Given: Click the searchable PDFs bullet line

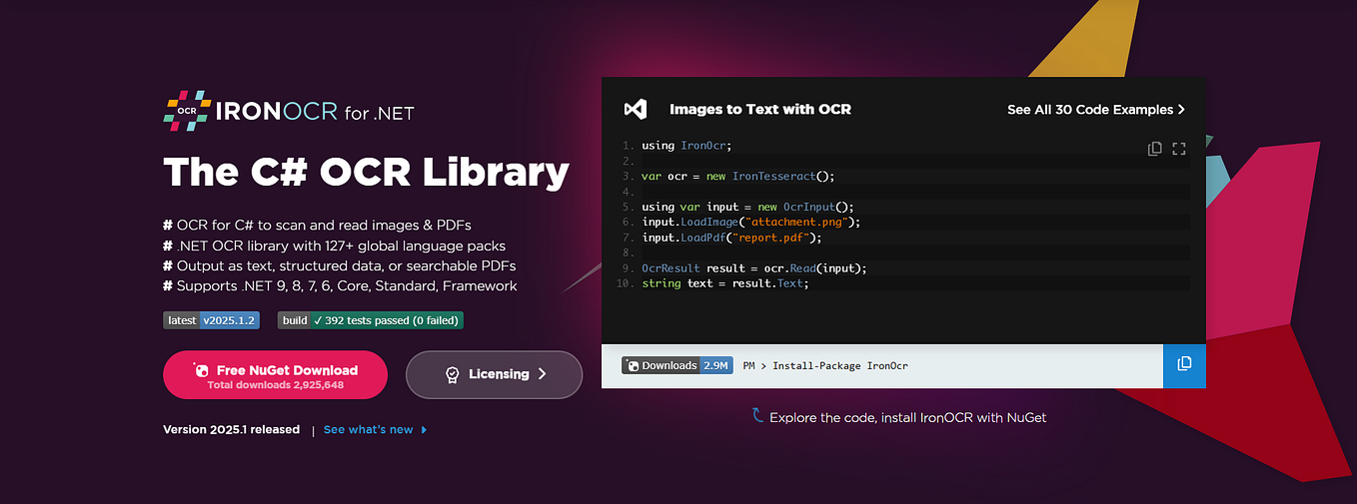Looking at the screenshot, I should coord(340,266).
